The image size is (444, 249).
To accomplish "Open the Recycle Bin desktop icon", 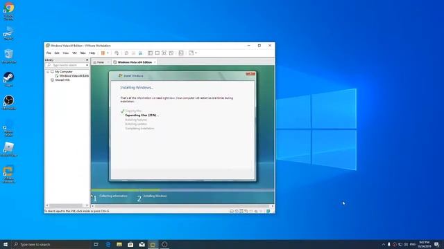I will tap(9, 55).
